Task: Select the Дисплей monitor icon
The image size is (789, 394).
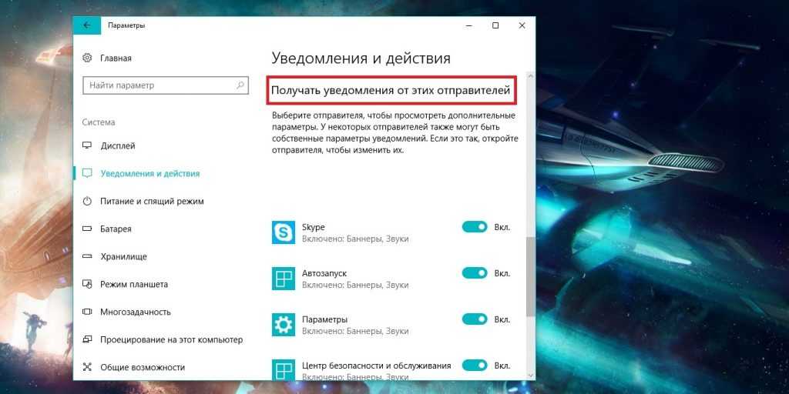Action: (88, 145)
